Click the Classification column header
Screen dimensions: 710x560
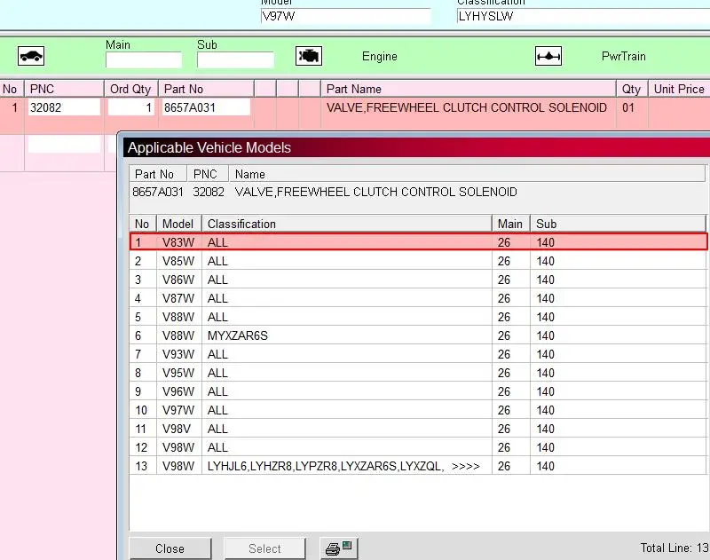(346, 224)
